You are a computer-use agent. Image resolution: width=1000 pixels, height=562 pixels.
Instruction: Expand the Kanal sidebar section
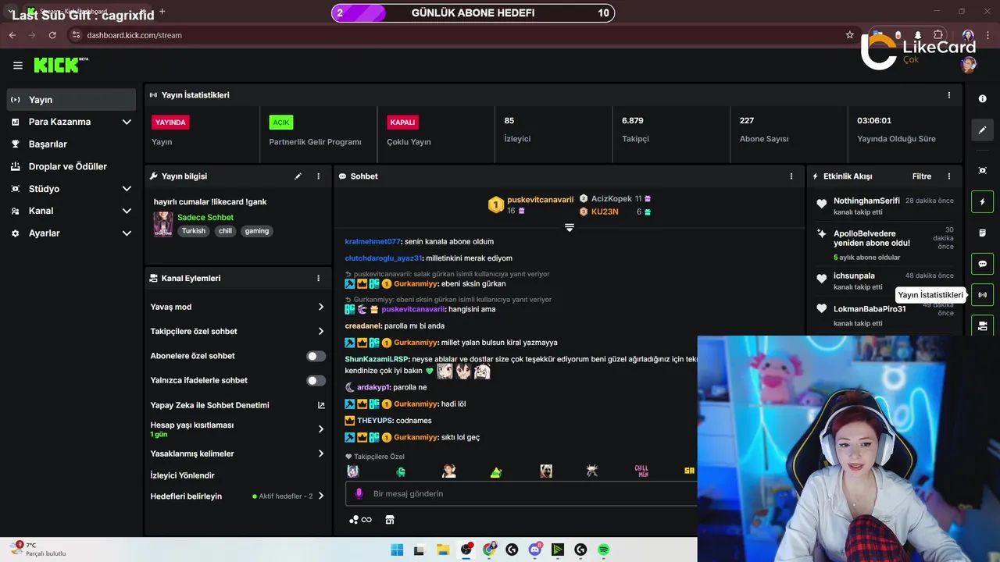pos(71,211)
